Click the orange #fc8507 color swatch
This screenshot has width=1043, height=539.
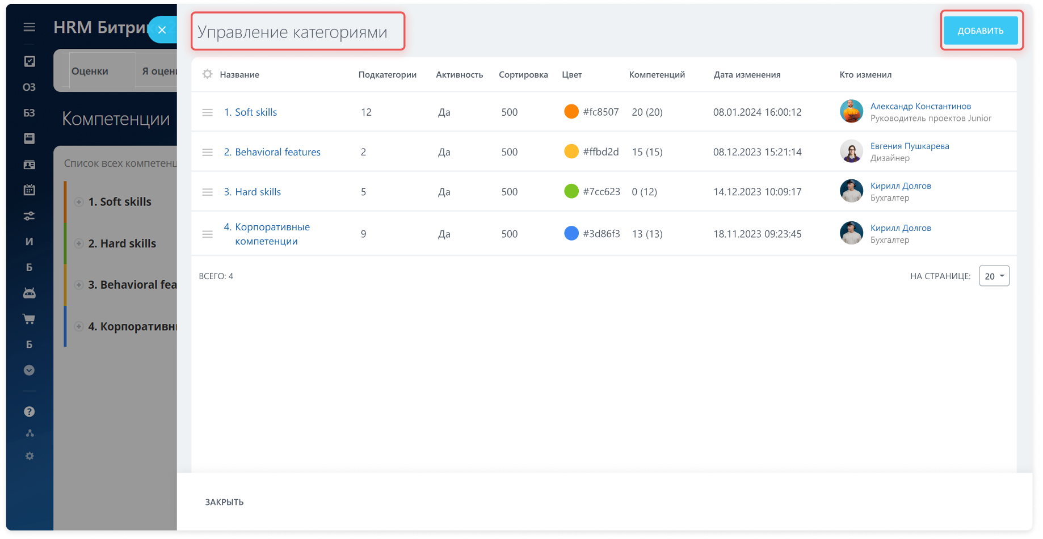pos(571,112)
